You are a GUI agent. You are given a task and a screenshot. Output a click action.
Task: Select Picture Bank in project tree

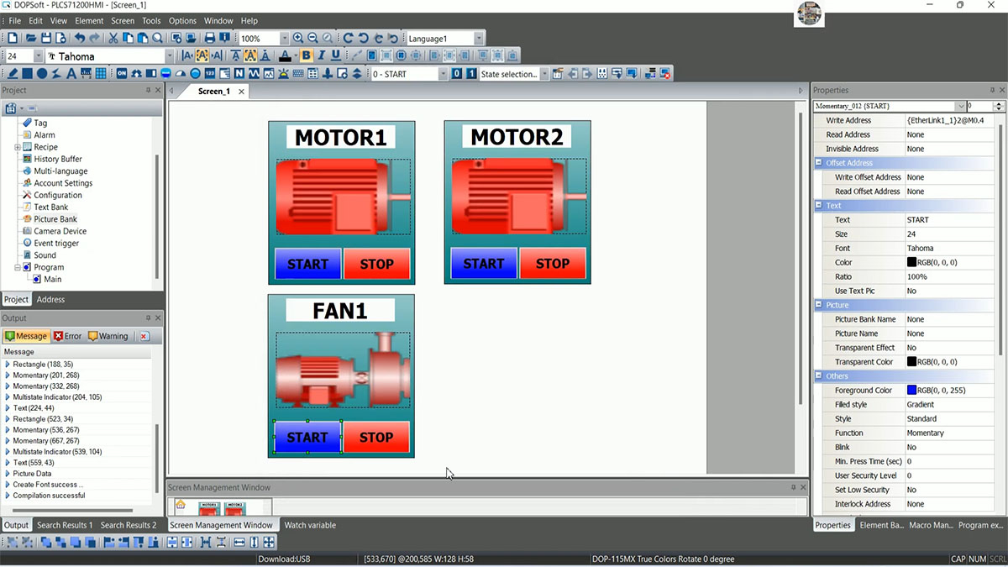point(55,219)
